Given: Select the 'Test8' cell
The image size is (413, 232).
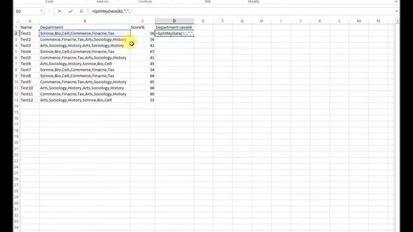Looking at the screenshot, I should (30, 76).
